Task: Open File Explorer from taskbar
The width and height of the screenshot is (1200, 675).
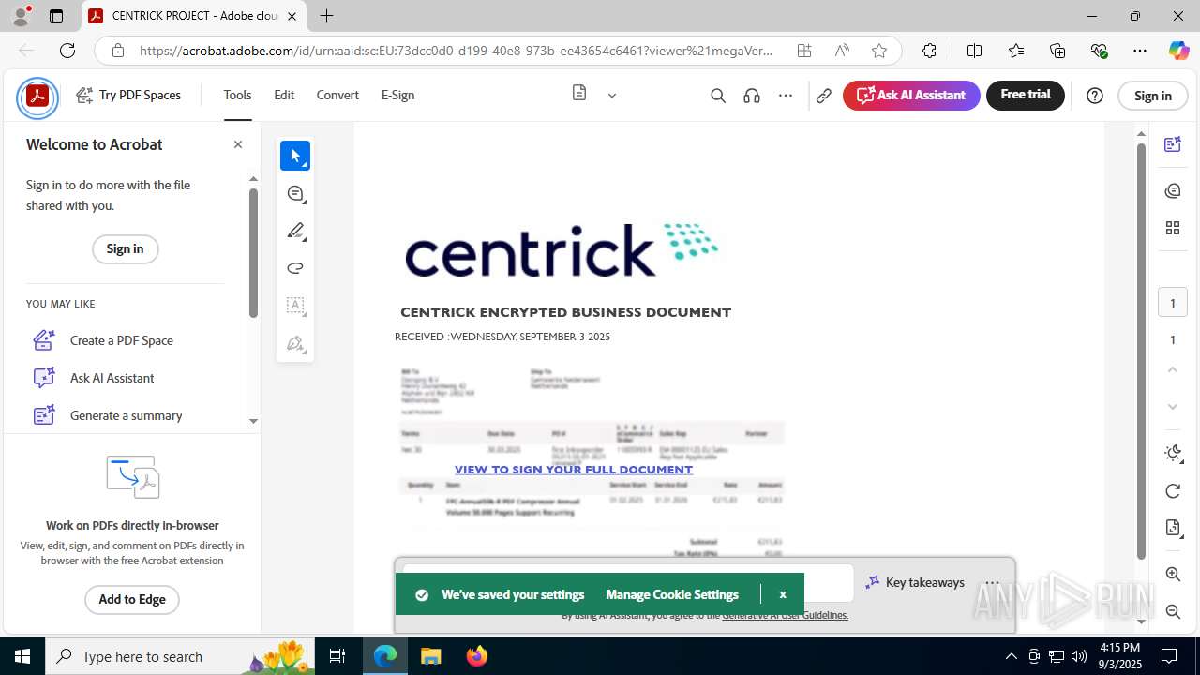Action: 430,656
